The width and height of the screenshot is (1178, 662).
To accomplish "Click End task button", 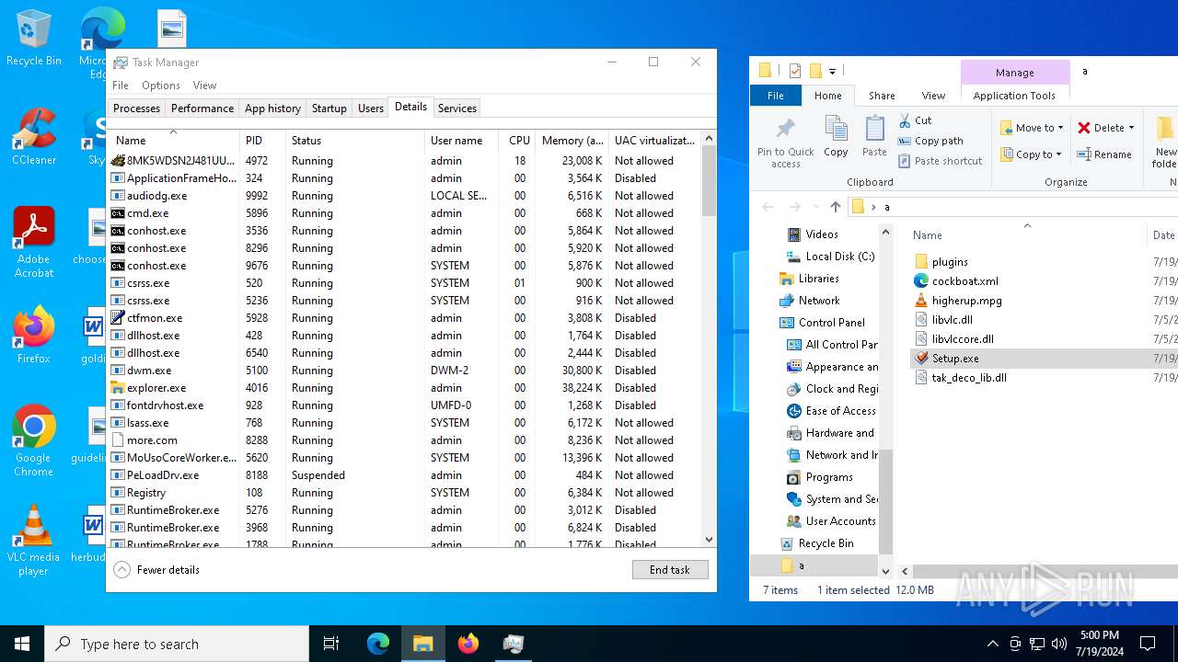I will point(670,570).
